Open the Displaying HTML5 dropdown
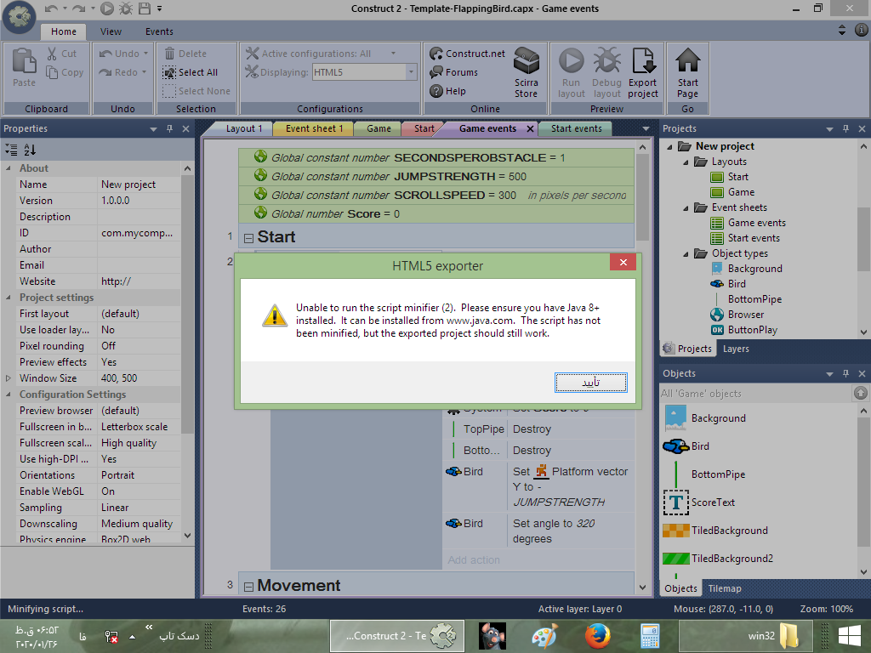Viewport: 871px width, 653px height. (x=411, y=72)
